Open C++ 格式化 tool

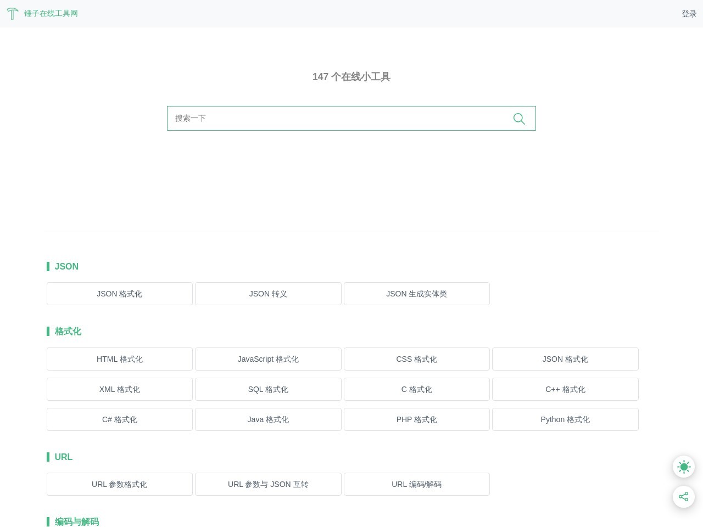(565, 389)
